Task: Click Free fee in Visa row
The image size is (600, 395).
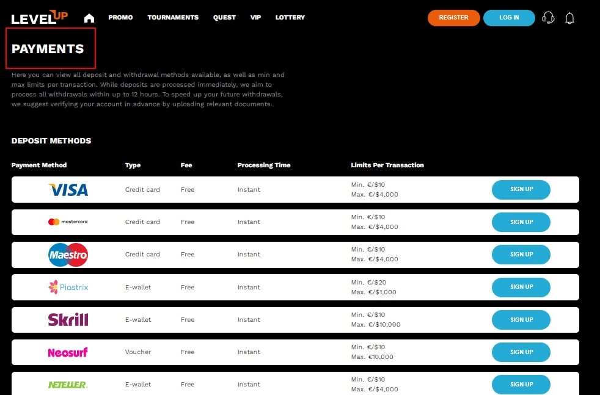Action: coord(188,190)
